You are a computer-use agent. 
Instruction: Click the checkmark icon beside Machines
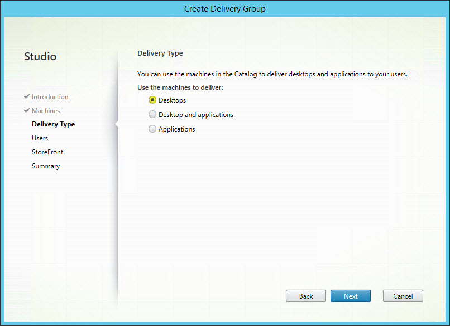[27, 110]
